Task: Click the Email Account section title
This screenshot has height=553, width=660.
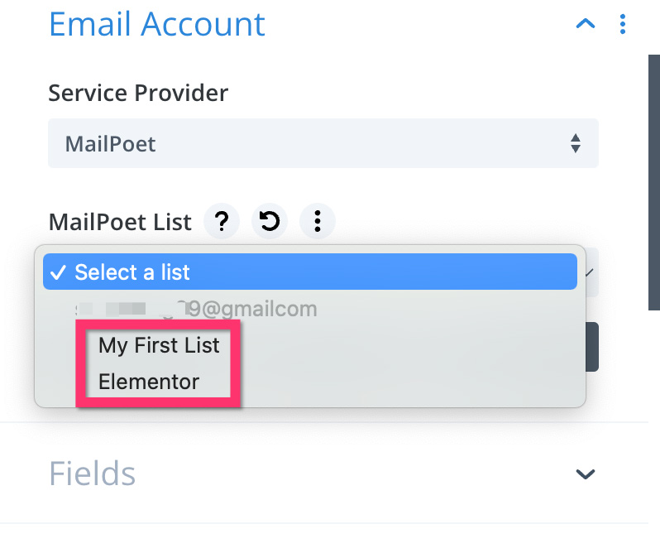Action: (157, 24)
